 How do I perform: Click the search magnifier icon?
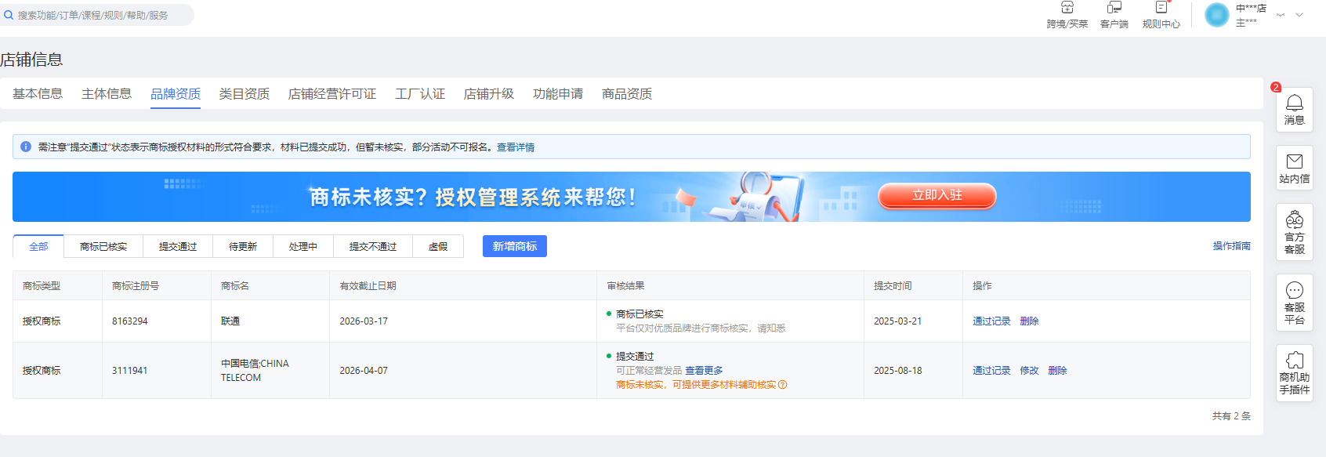tap(9, 15)
